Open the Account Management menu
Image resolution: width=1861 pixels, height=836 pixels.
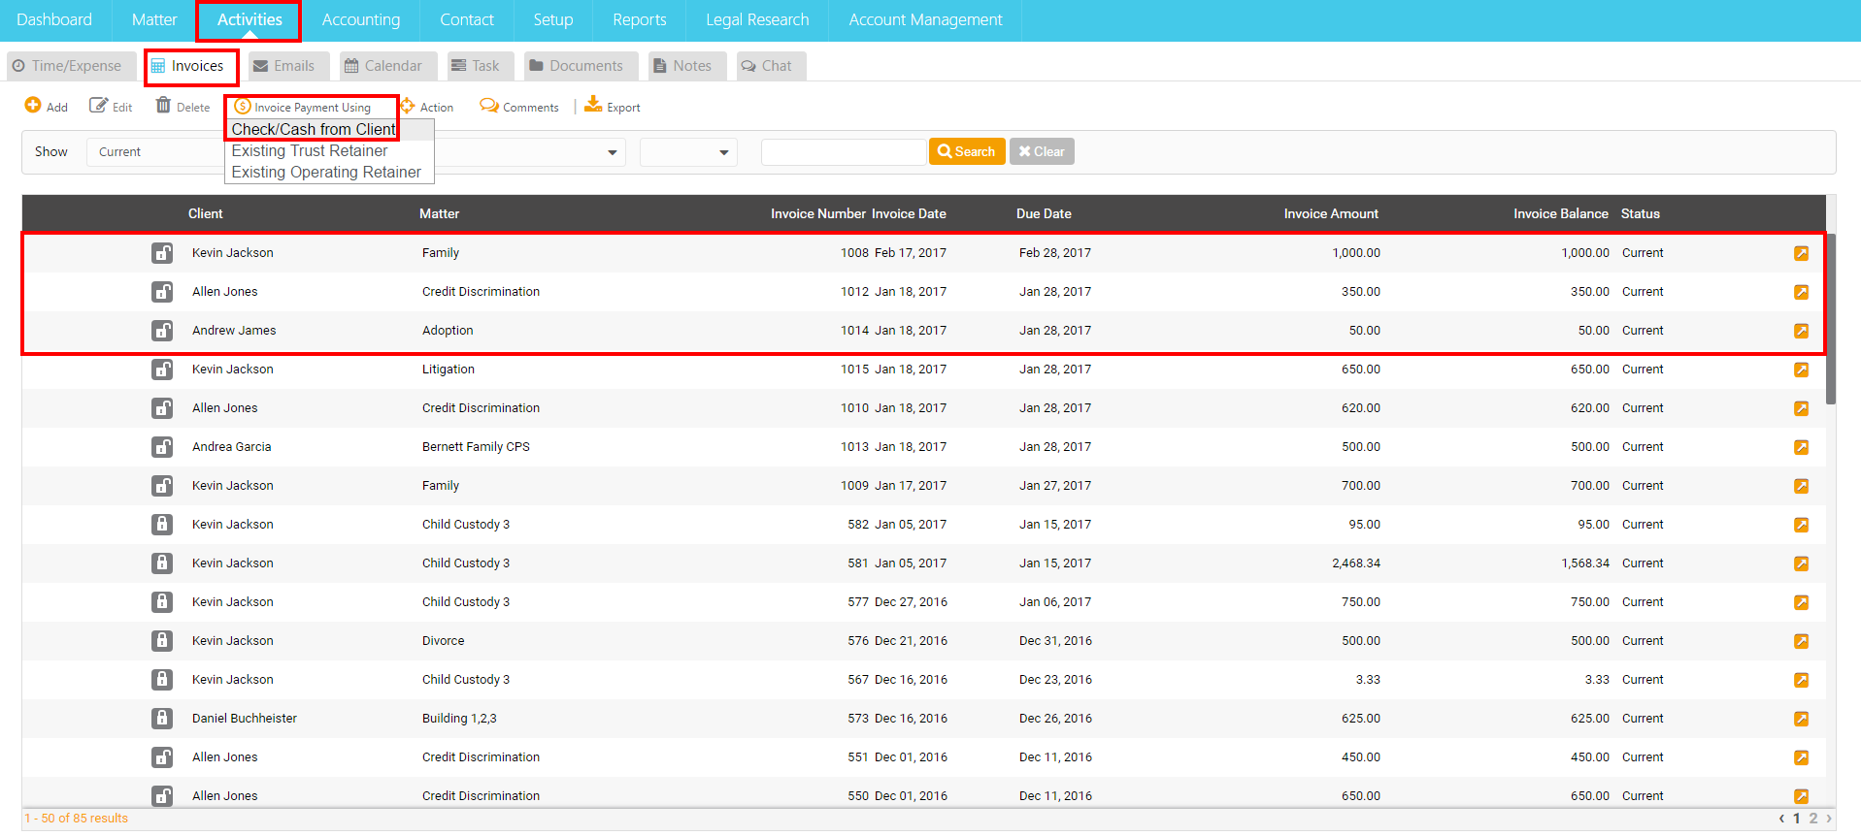(925, 19)
